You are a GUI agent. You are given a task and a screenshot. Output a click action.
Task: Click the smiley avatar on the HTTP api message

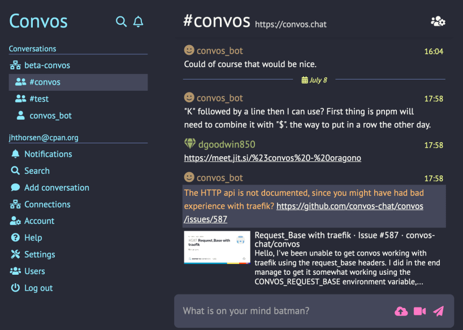[189, 177]
